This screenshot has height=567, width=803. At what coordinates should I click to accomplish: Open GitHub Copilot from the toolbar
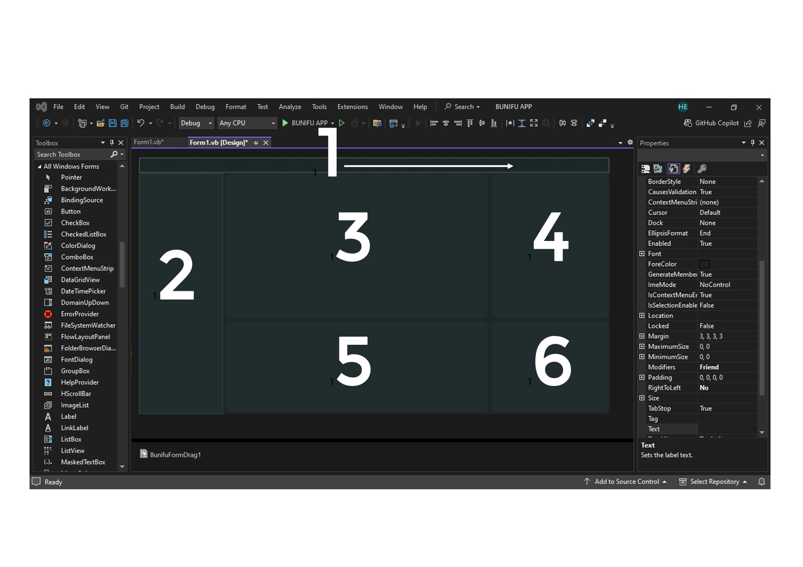(711, 123)
